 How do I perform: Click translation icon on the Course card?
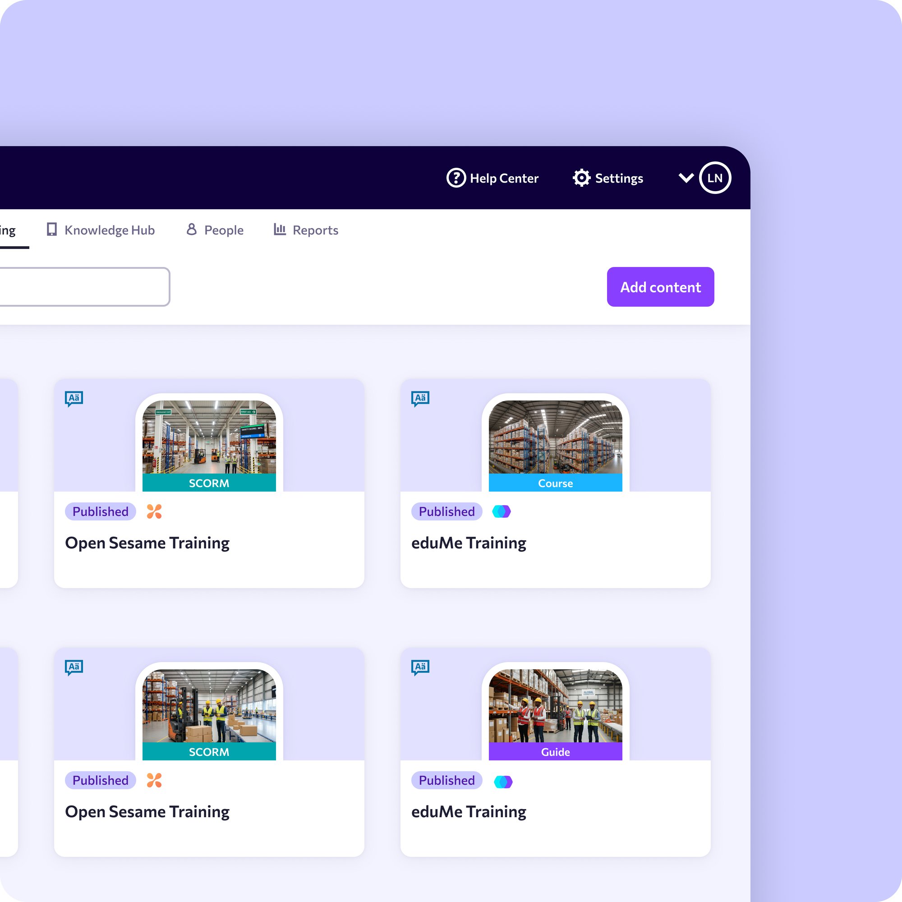click(x=420, y=398)
